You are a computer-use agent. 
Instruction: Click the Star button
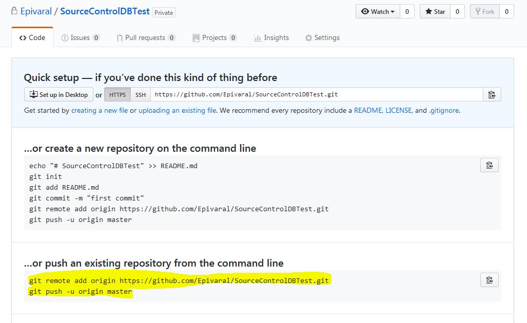tap(435, 11)
